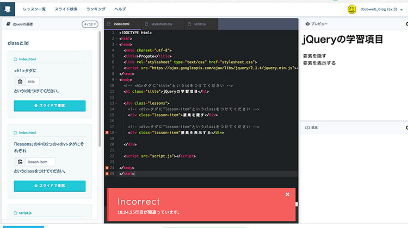
Task: Open the レッスン一覧 menu
Action: pos(34,9)
